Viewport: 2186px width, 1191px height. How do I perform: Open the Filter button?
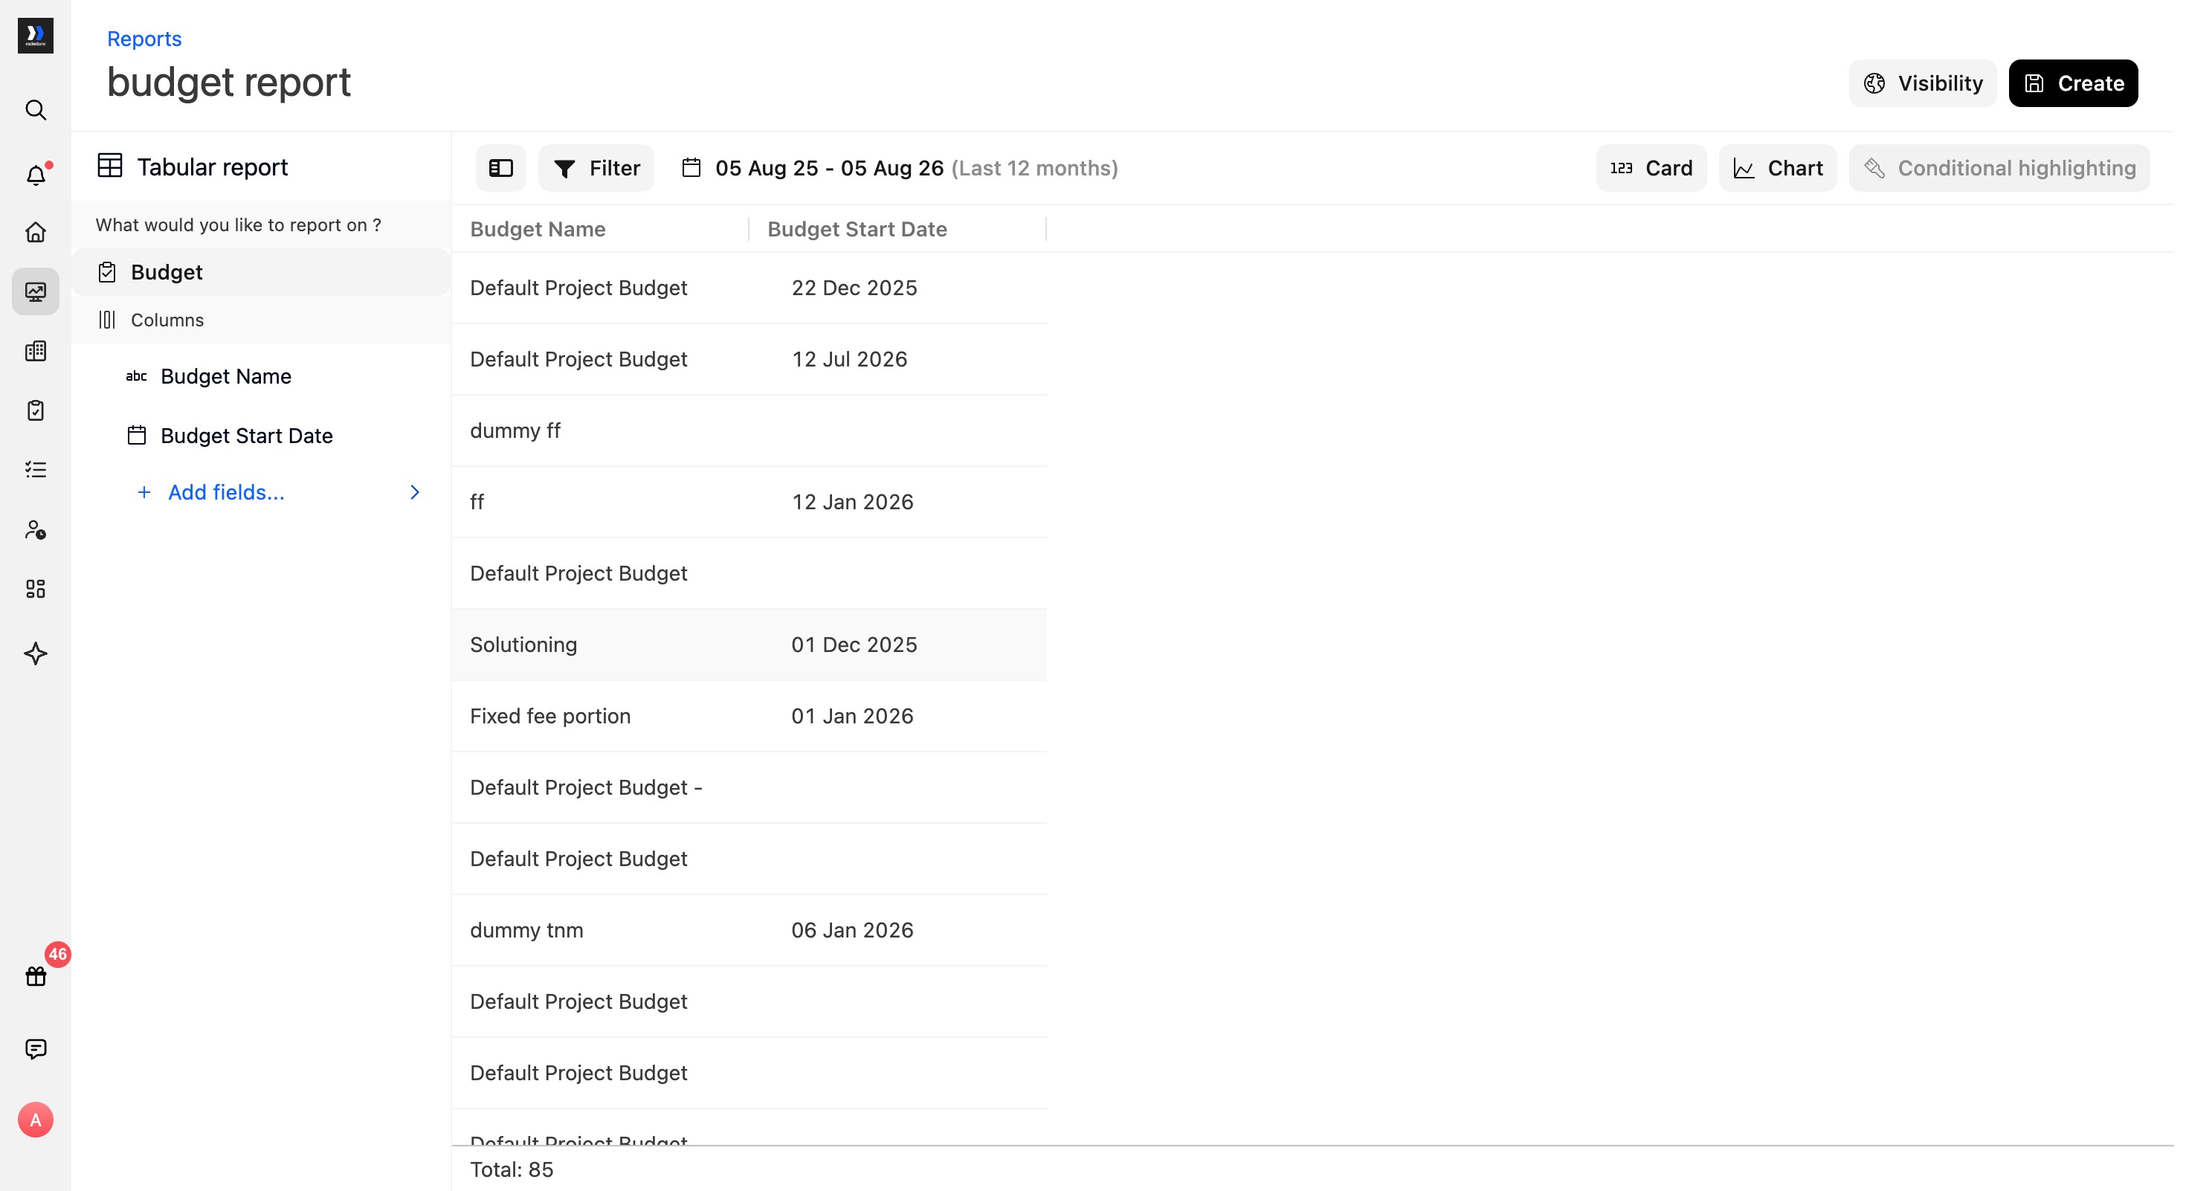tap(596, 168)
